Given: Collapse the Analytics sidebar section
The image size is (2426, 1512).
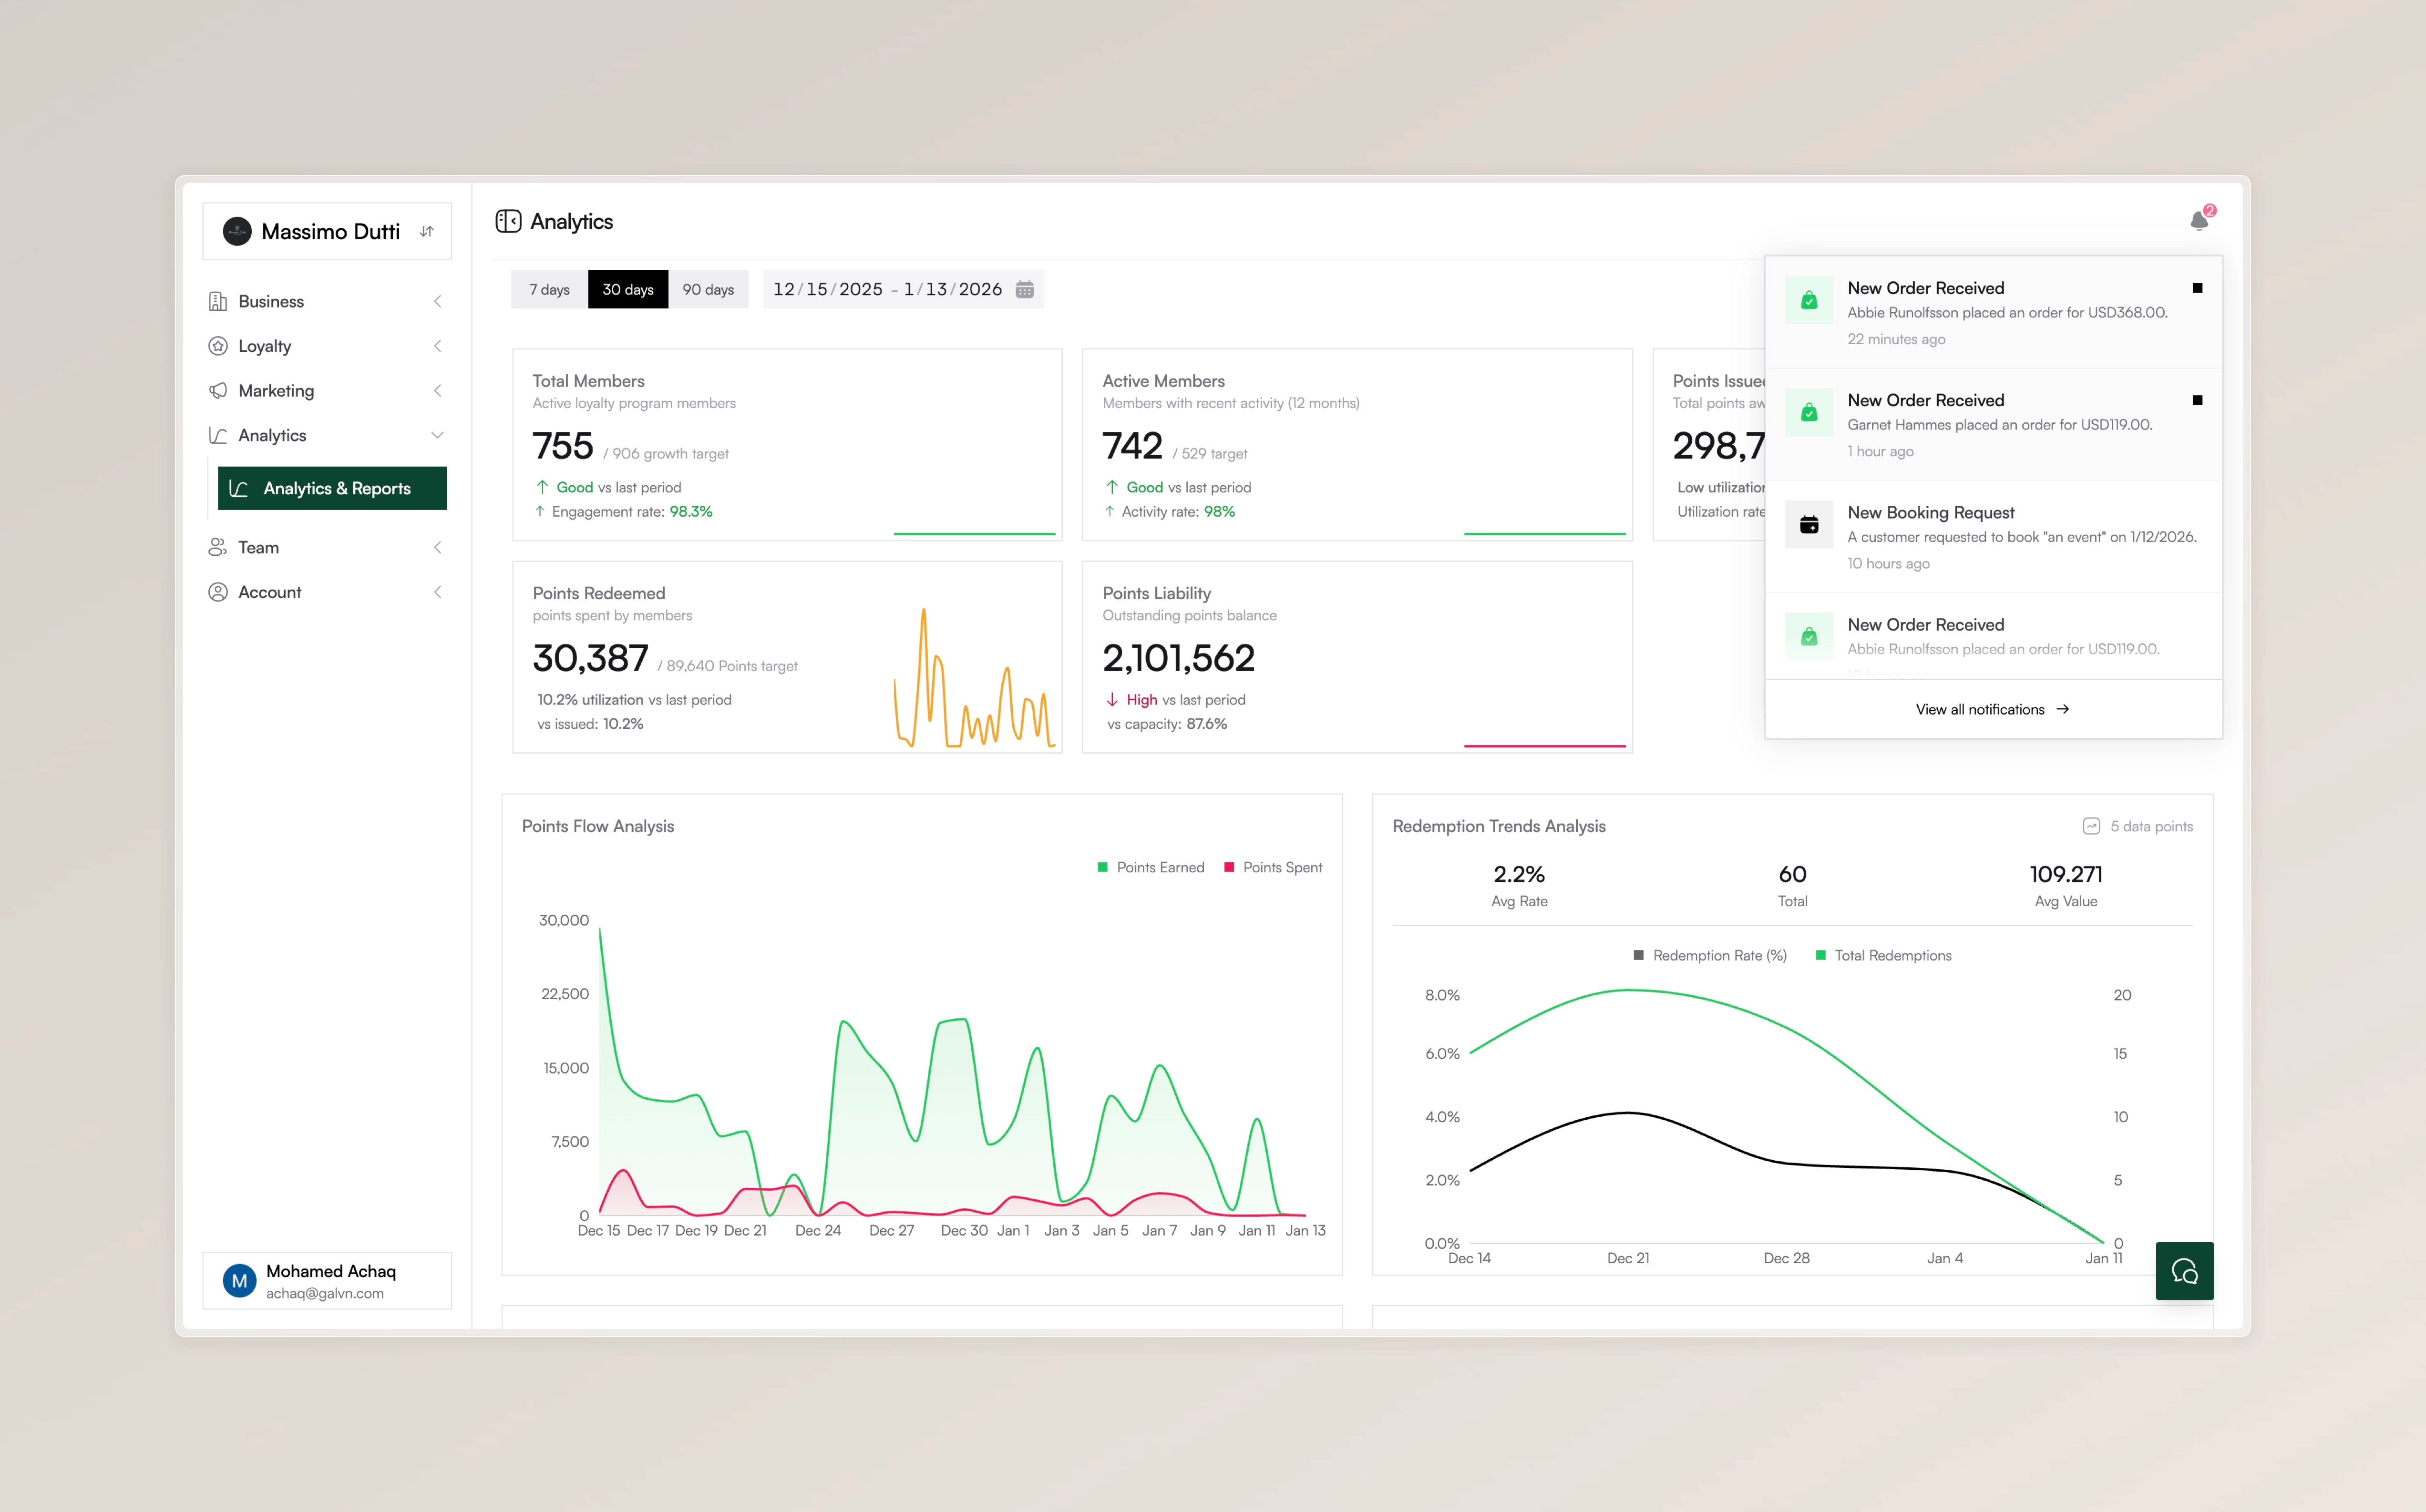Looking at the screenshot, I should coord(437,435).
